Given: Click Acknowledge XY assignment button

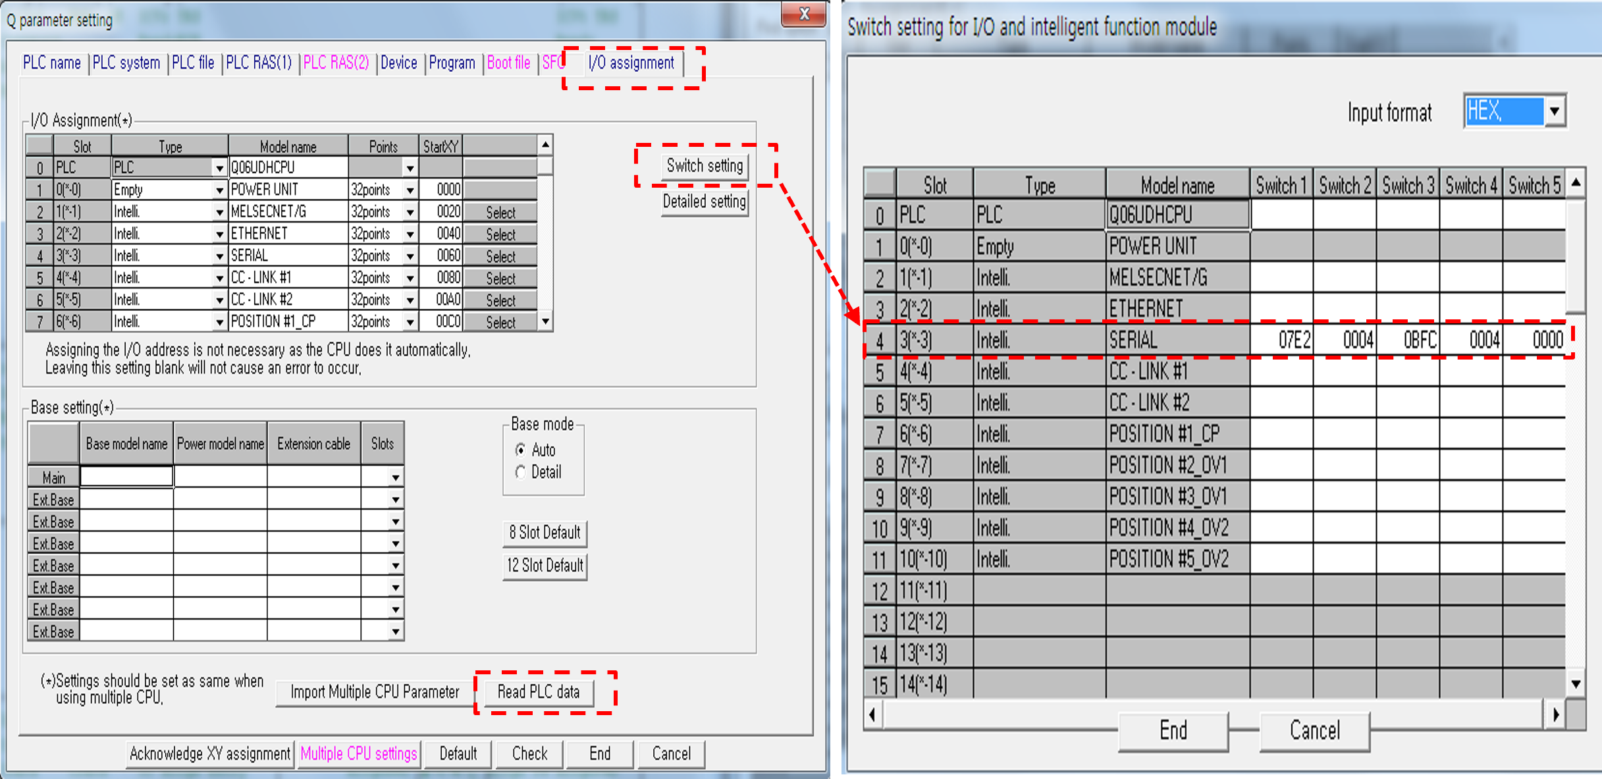Looking at the screenshot, I should (209, 753).
